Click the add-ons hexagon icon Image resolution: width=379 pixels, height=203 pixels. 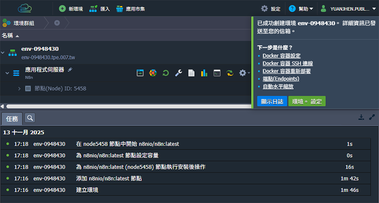153,73
